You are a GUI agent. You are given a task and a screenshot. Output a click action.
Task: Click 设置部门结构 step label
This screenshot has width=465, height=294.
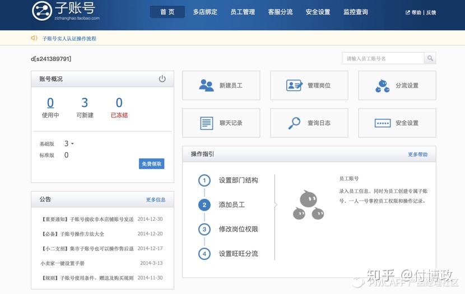pyautogui.click(x=238, y=181)
